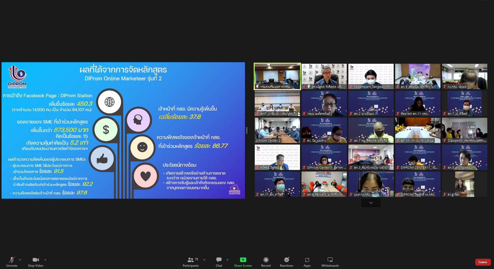494x269 pixels.
Task: Select DIProm Center11 ฐิตาพร video tile
Action: [x=324, y=157]
